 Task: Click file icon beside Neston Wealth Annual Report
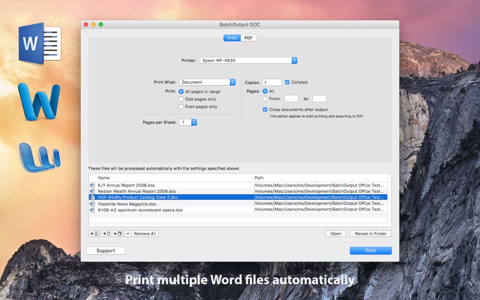tap(92, 191)
